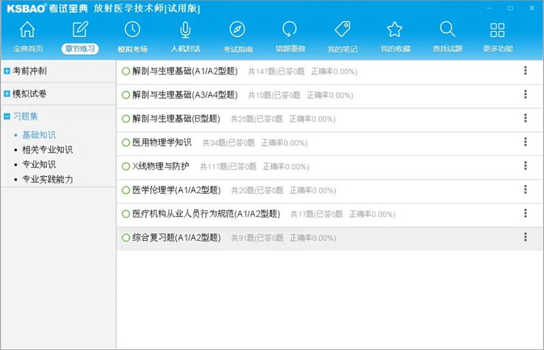The width and height of the screenshot is (544, 350).
Task: Open the 宝典首页 home icon
Action: pos(27,31)
